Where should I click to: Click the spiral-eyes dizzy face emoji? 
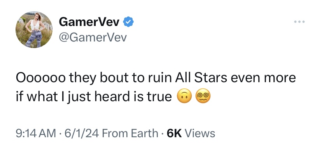pos(203,96)
